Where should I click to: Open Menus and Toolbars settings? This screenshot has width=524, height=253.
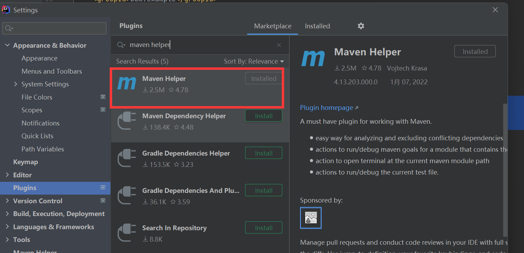tap(52, 71)
